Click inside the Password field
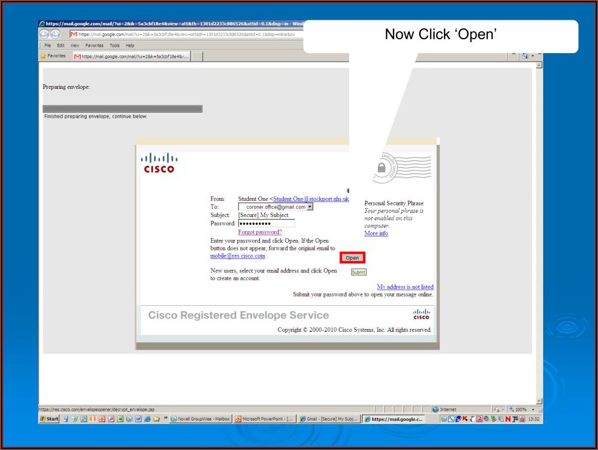Viewport: 598px width, 450px height. [266, 223]
